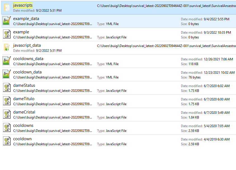The height and width of the screenshot is (170, 236).
Task: Select the javascripts folder name
Action: click(x=23, y=5)
